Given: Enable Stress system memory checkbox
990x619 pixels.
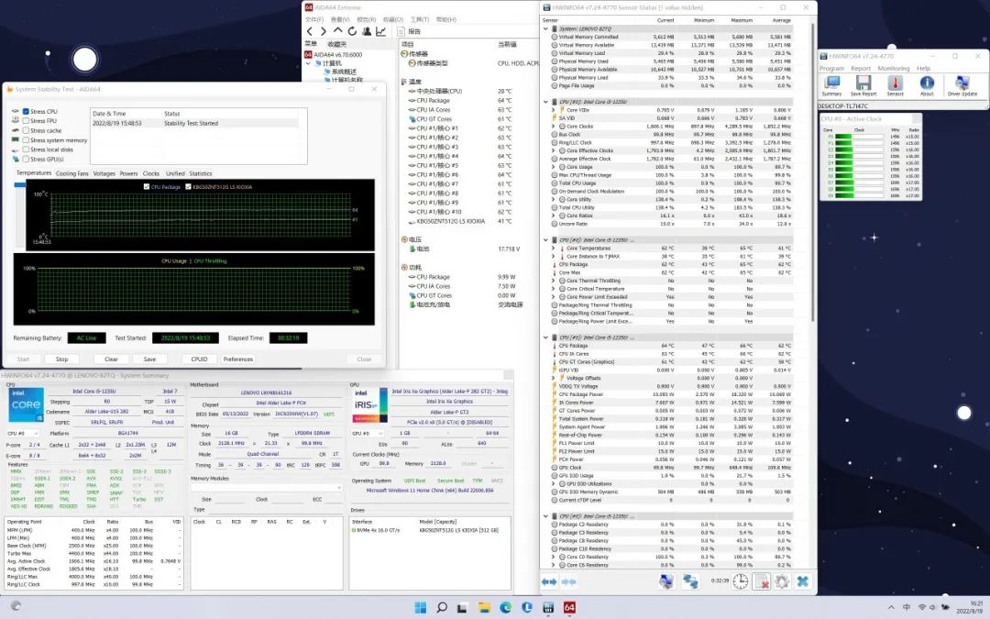Looking at the screenshot, I should (x=24, y=140).
